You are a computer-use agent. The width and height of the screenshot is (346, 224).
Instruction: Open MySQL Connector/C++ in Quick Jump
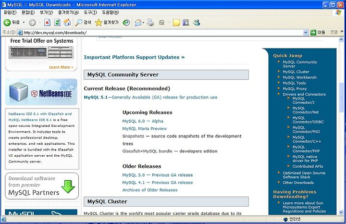tap(307, 139)
